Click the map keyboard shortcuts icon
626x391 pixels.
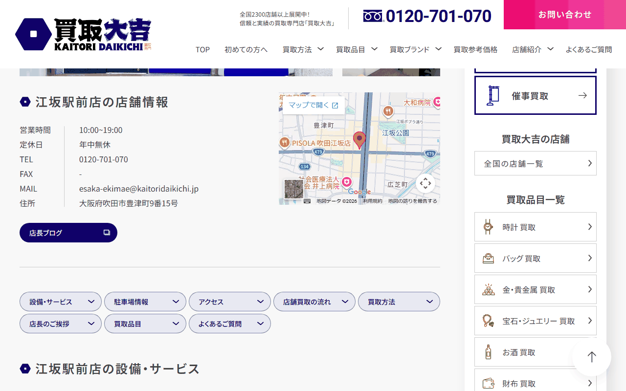pos(307,201)
